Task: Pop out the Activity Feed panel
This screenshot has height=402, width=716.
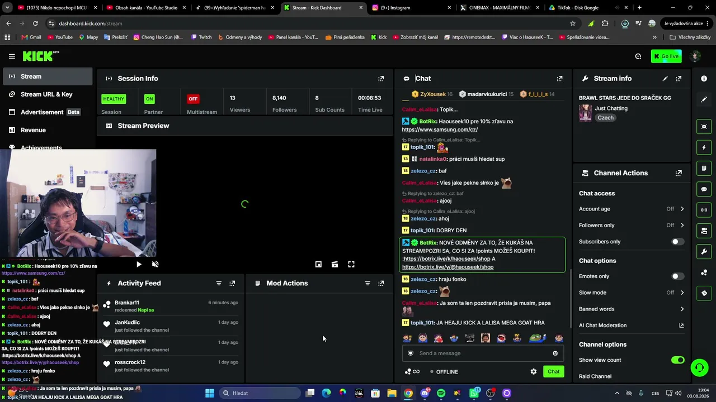Action: [x=232, y=283]
